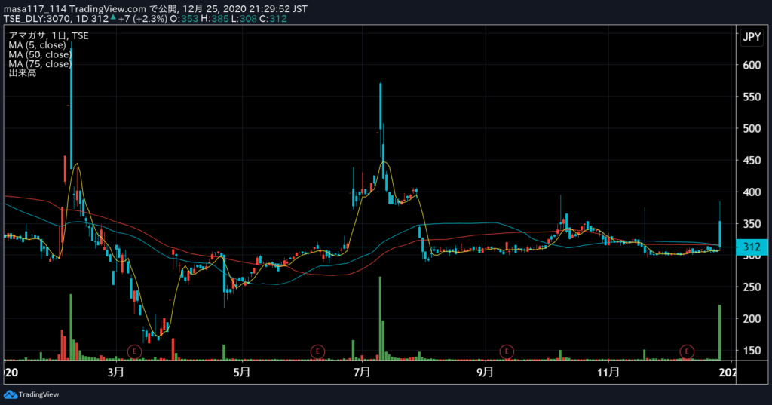Click the 3月 date axis label

pyautogui.click(x=116, y=372)
